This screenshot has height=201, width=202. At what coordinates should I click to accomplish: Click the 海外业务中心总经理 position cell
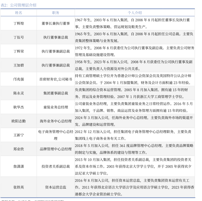(x=55, y=121)
